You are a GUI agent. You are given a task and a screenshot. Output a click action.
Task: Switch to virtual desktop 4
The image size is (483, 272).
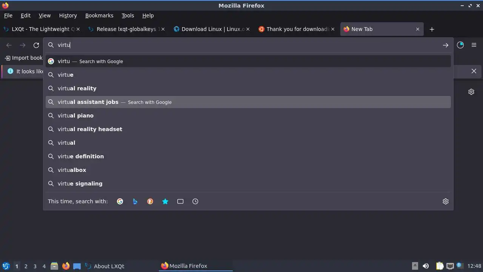[44, 266]
